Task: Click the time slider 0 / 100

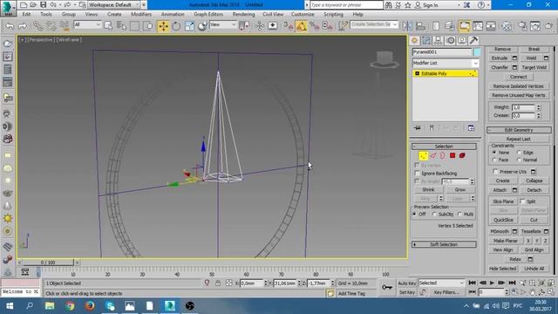Action: tap(48, 263)
